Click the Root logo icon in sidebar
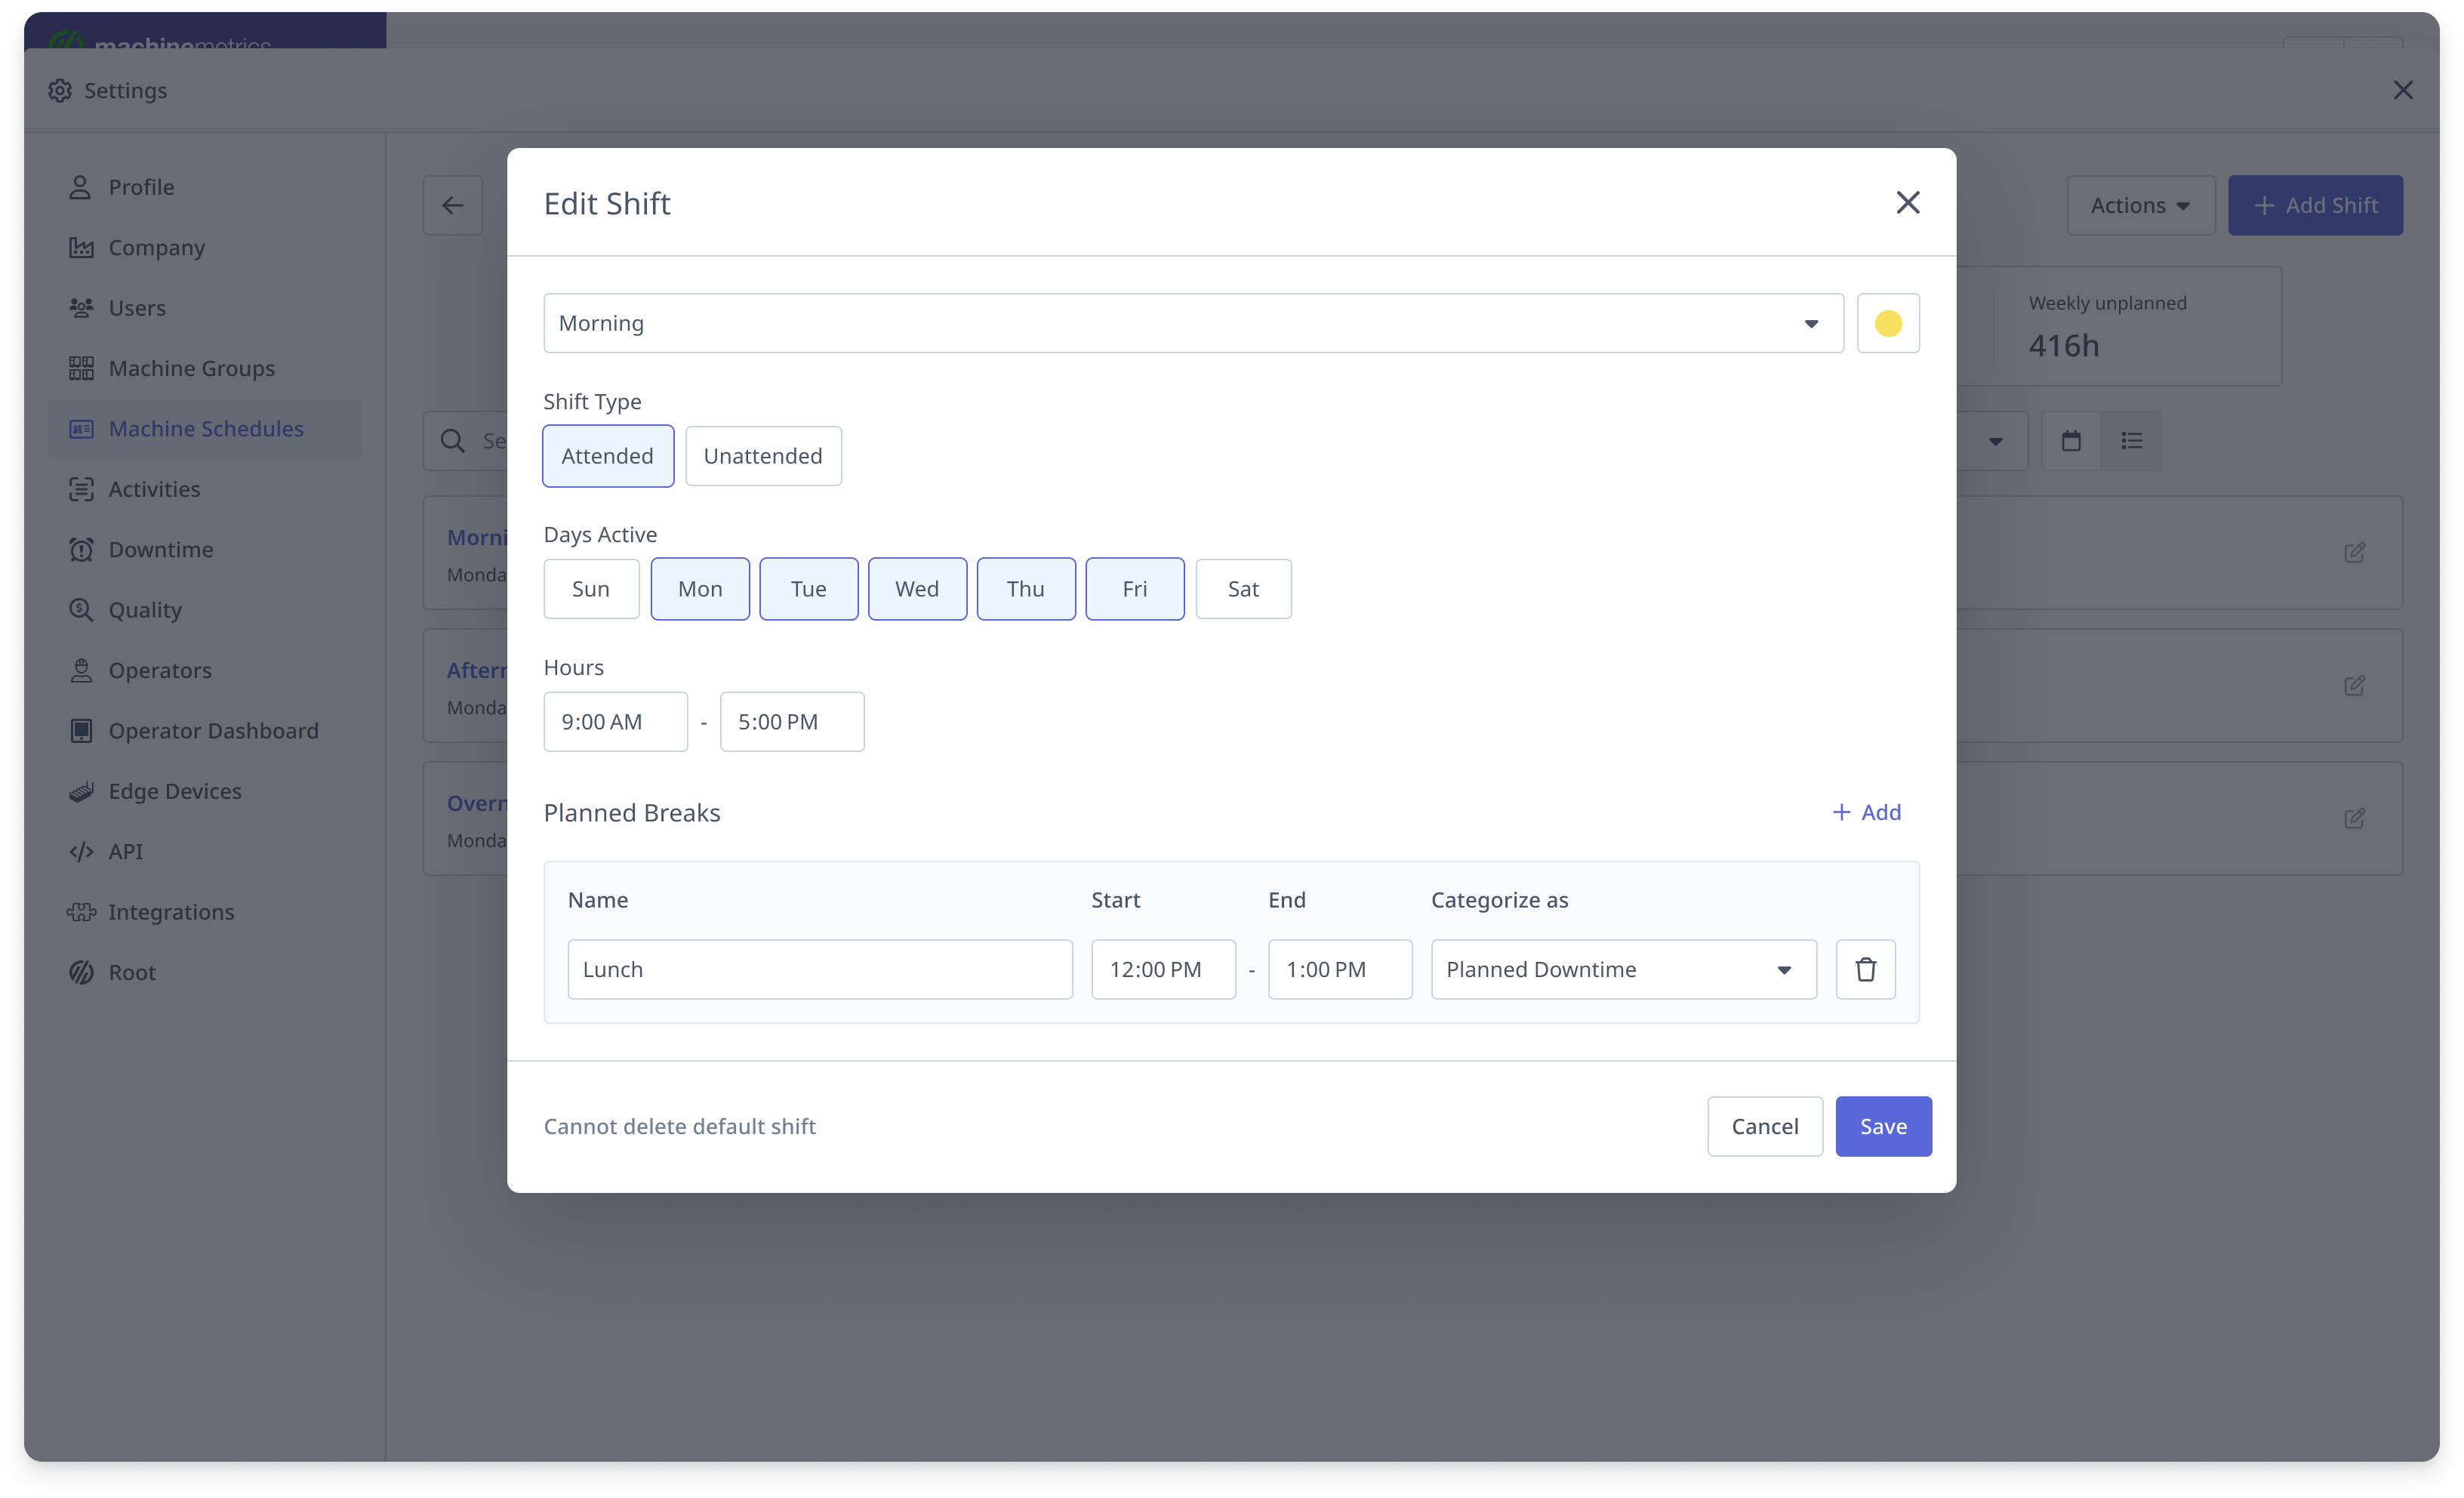 (80, 972)
